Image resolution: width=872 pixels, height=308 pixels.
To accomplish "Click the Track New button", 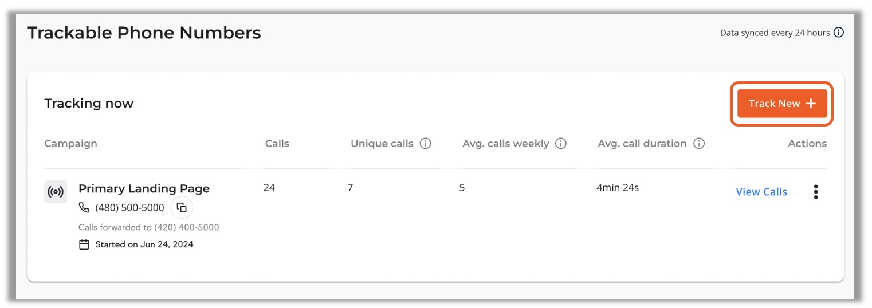I will [781, 104].
